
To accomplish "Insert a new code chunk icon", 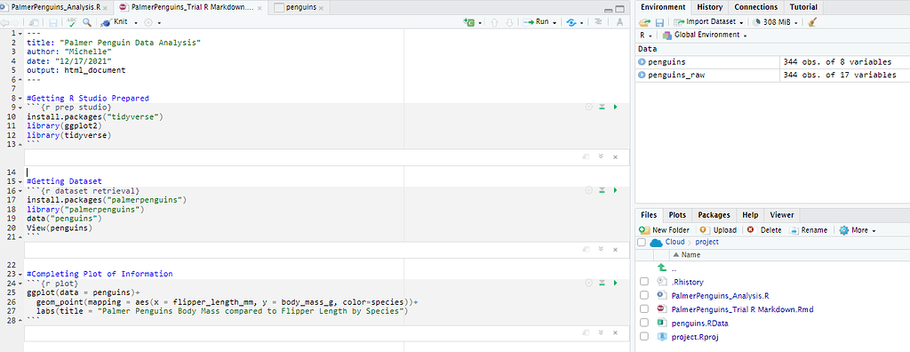I will (x=468, y=22).
